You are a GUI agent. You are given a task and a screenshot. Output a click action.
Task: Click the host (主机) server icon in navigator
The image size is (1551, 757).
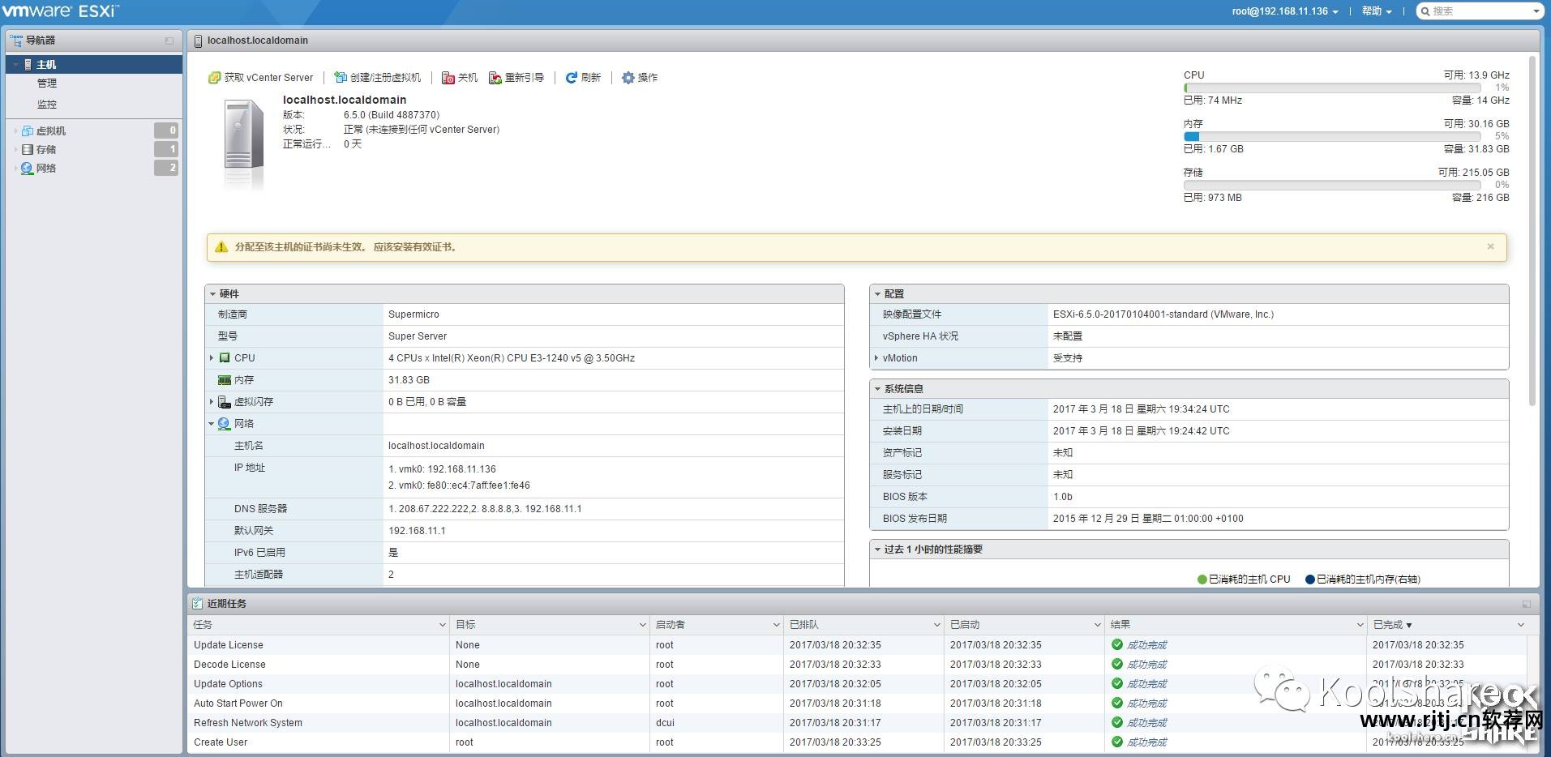(28, 64)
